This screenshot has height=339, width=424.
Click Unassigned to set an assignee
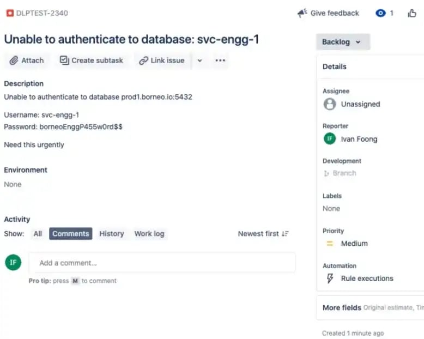pos(360,104)
